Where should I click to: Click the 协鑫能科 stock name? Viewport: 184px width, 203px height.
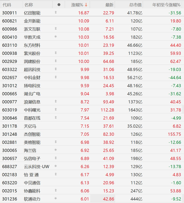pos(32,191)
